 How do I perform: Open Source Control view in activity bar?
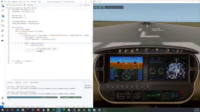(2, 16)
